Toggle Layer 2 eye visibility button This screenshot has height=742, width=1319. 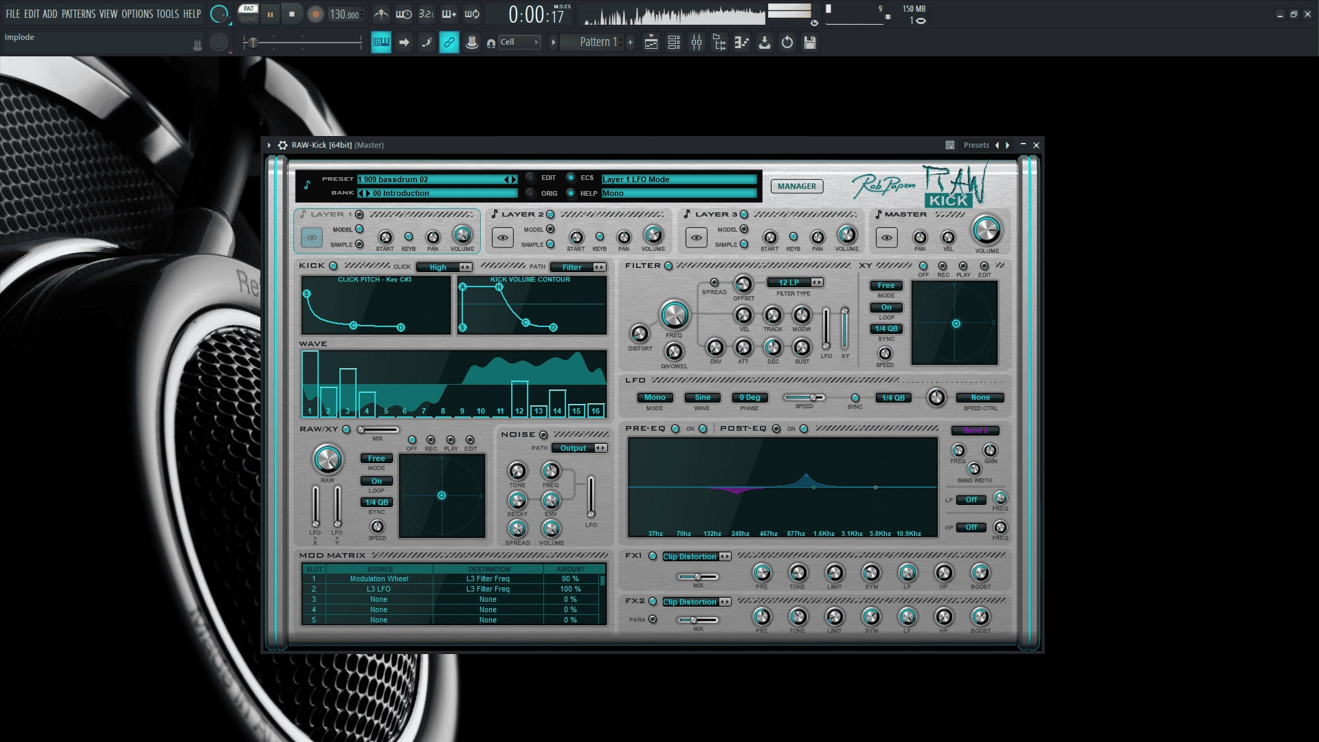click(x=503, y=238)
